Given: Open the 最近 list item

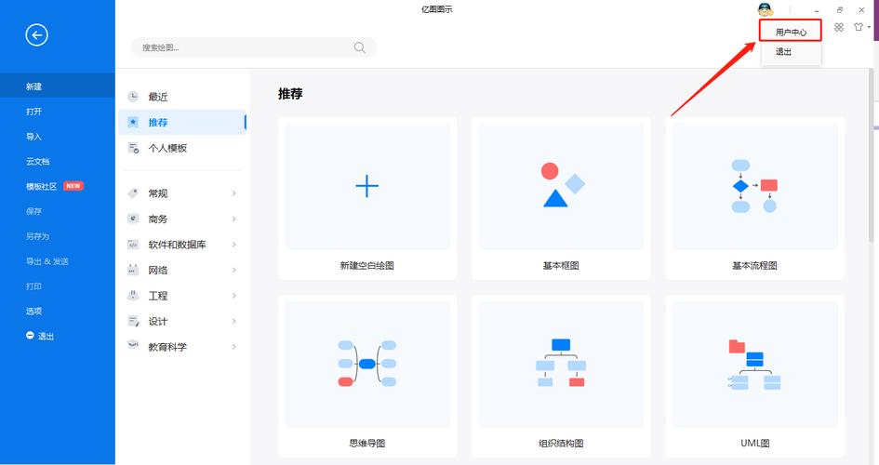Looking at the screenshot, I should 182,97.
